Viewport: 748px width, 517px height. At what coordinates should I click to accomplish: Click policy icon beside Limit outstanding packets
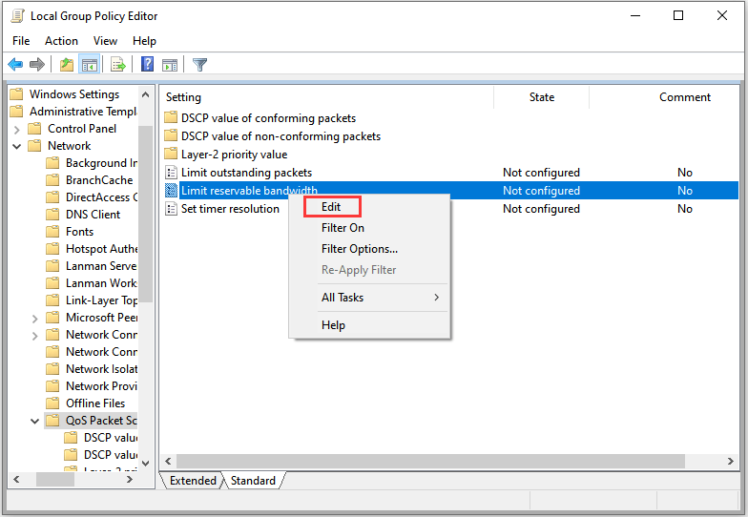(x=171, y=172)
